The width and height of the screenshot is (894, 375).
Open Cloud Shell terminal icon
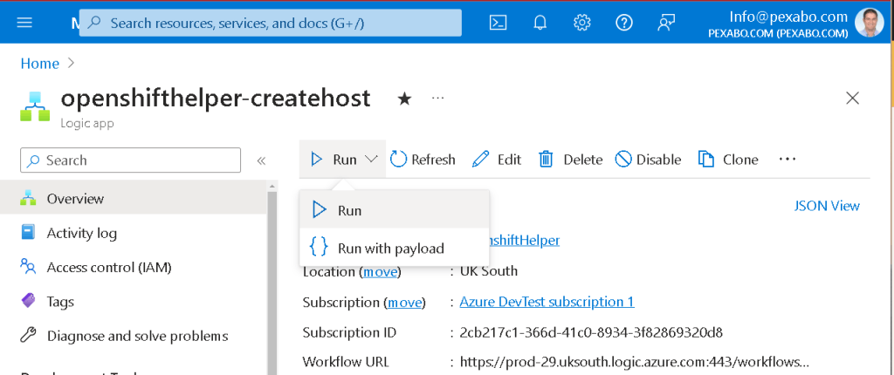point(499,23)
